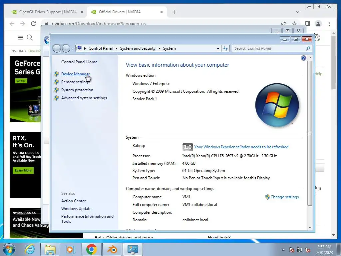
Task: Switch to Blender in taskbar
Action: [x=112, y=249]
